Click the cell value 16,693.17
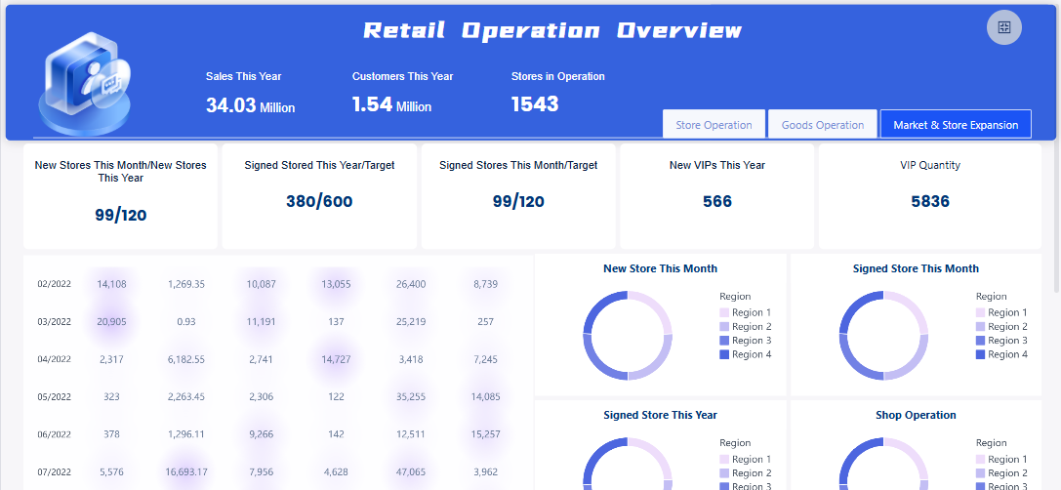Viewport: 1061px width, 490px height. pos(186,472)
